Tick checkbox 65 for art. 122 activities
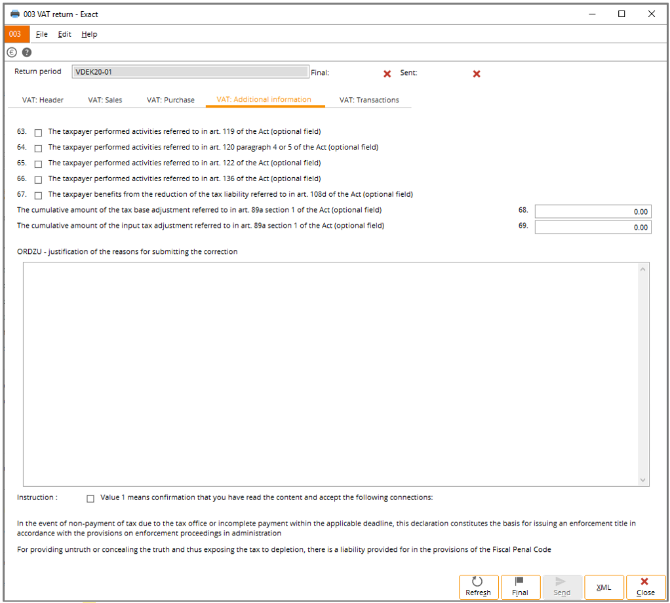Screen dimensions: 670x603 click(x=39, y=164)
